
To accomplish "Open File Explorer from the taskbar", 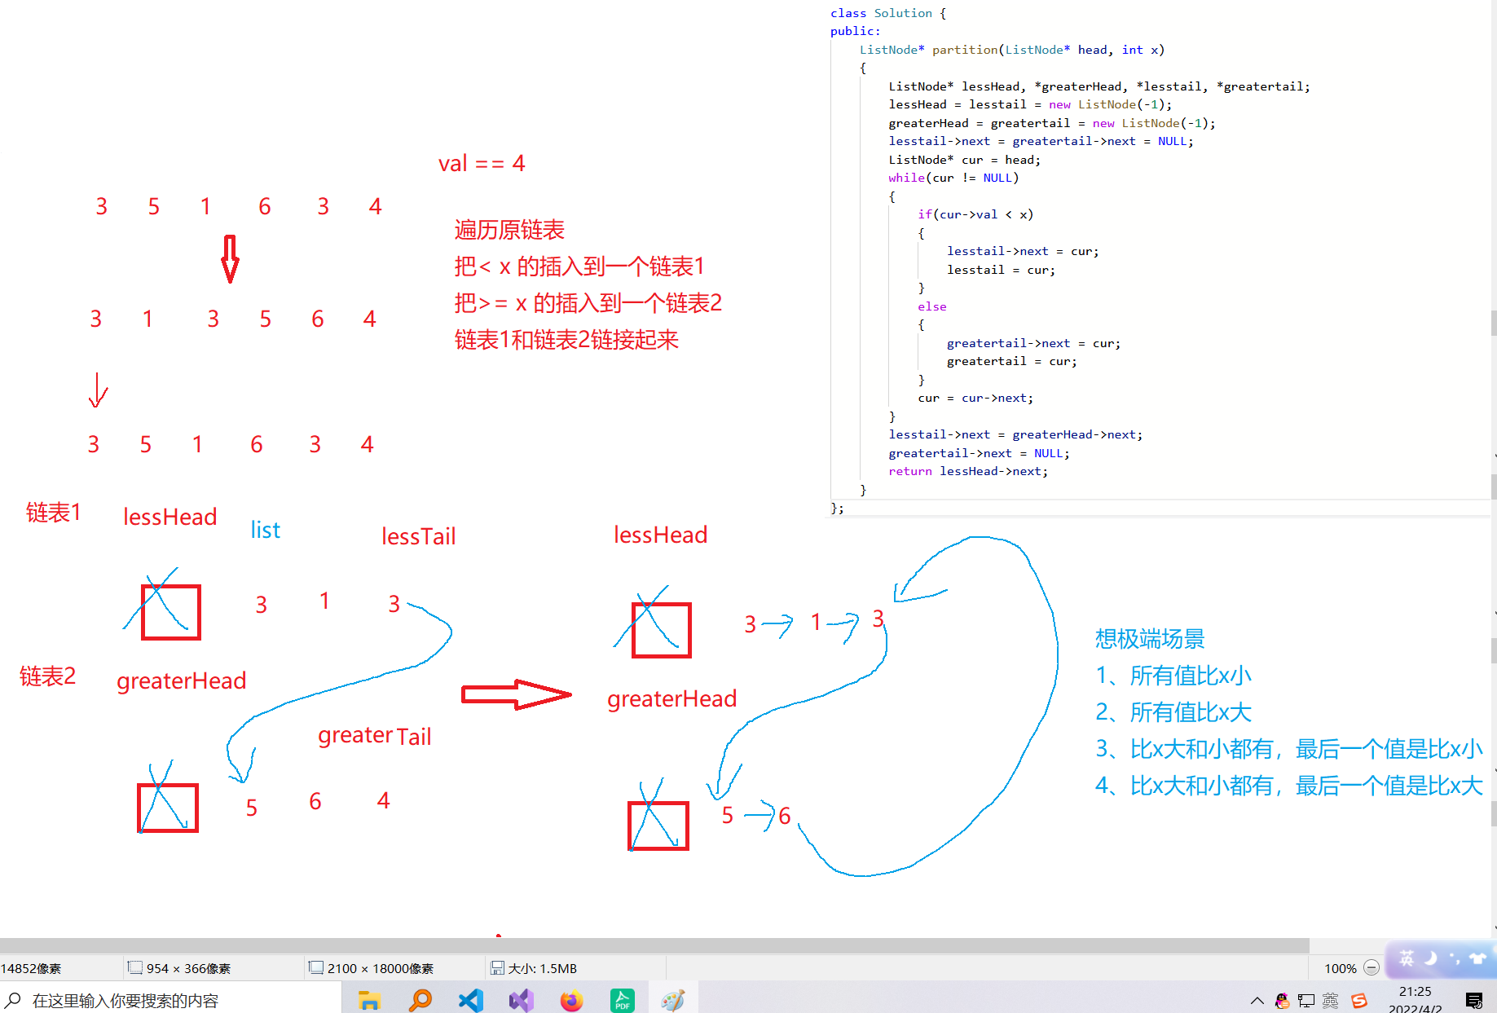I will tap(369, 999).
